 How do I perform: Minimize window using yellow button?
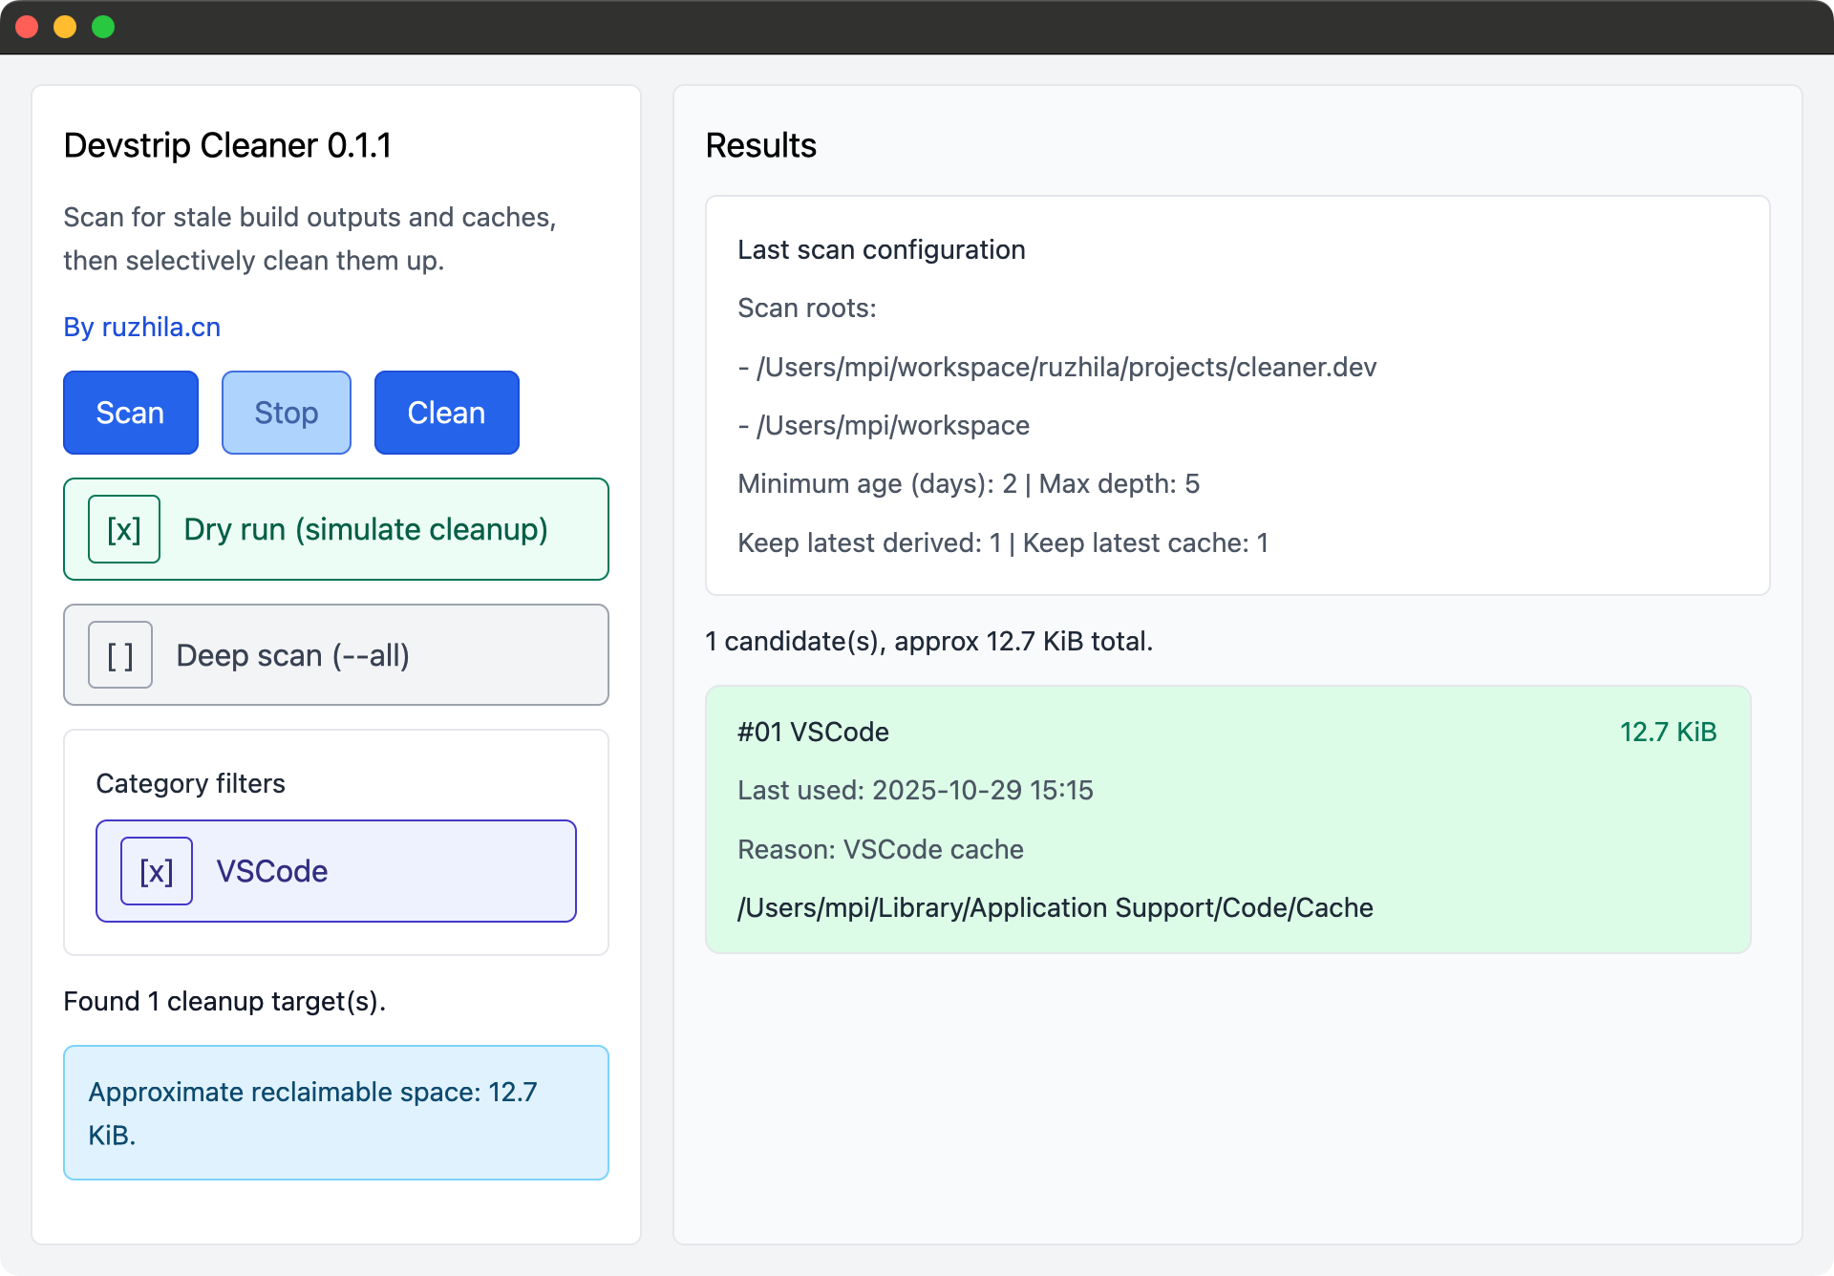point(65,27)
